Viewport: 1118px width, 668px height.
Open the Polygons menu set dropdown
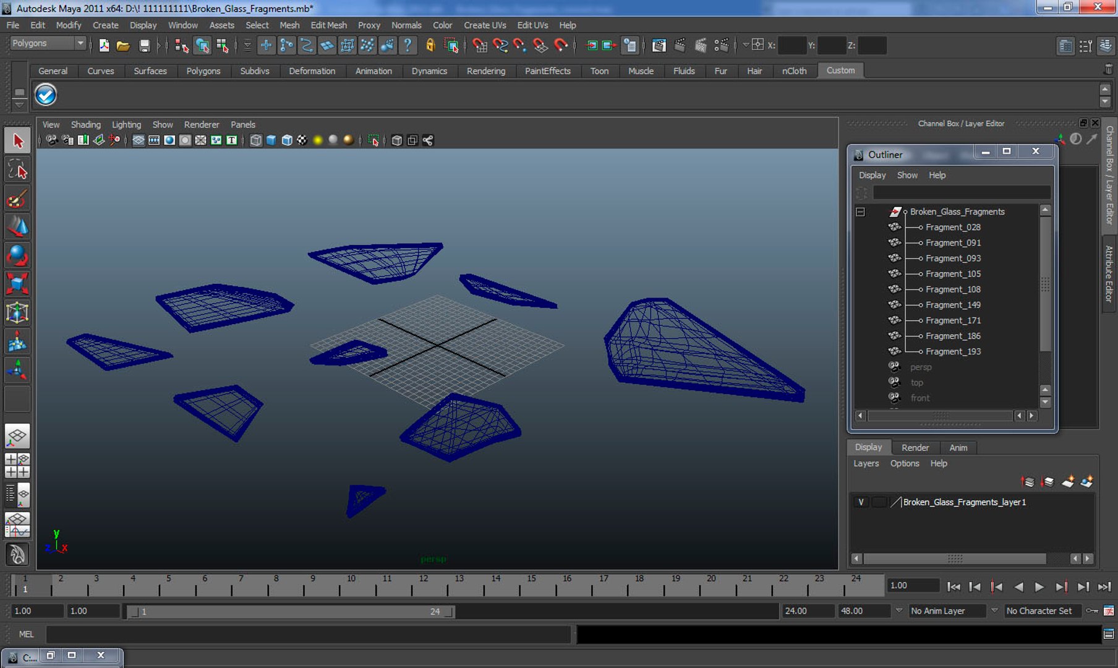tap(48, 43)
